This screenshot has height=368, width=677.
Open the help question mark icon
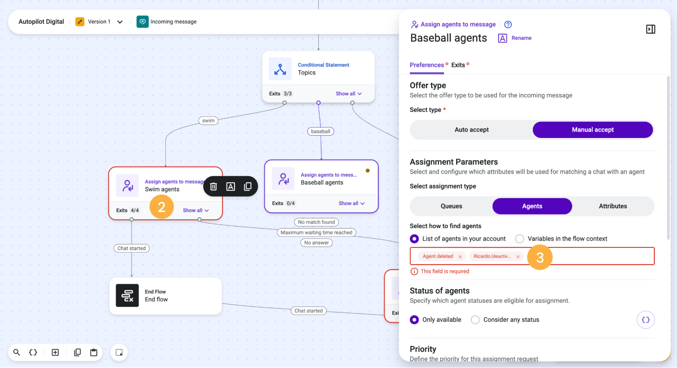click(x=508, y=24)
